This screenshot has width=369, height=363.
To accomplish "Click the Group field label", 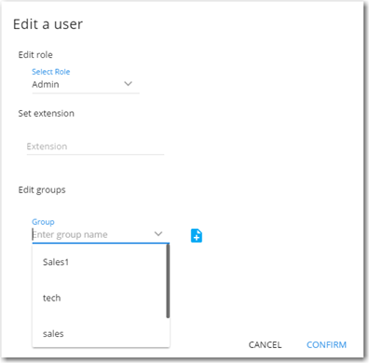I will point(43,222).
